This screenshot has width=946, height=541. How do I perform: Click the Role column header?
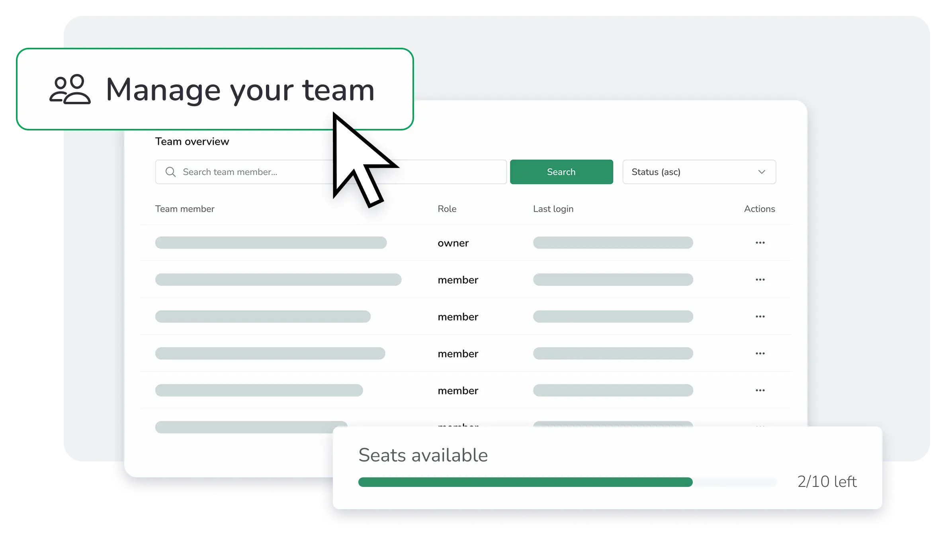pos(447,209)
